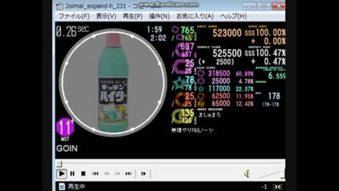Skip to previous track icon
This screenshot has height=191, width=339.
click(x=95, y=174)
